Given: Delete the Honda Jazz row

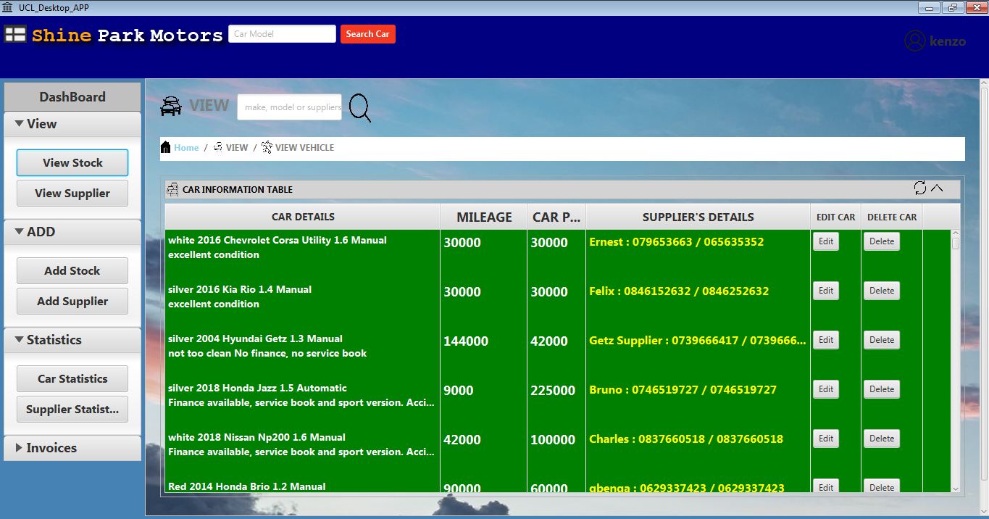Looking at the screenshot, I should 882,389.
